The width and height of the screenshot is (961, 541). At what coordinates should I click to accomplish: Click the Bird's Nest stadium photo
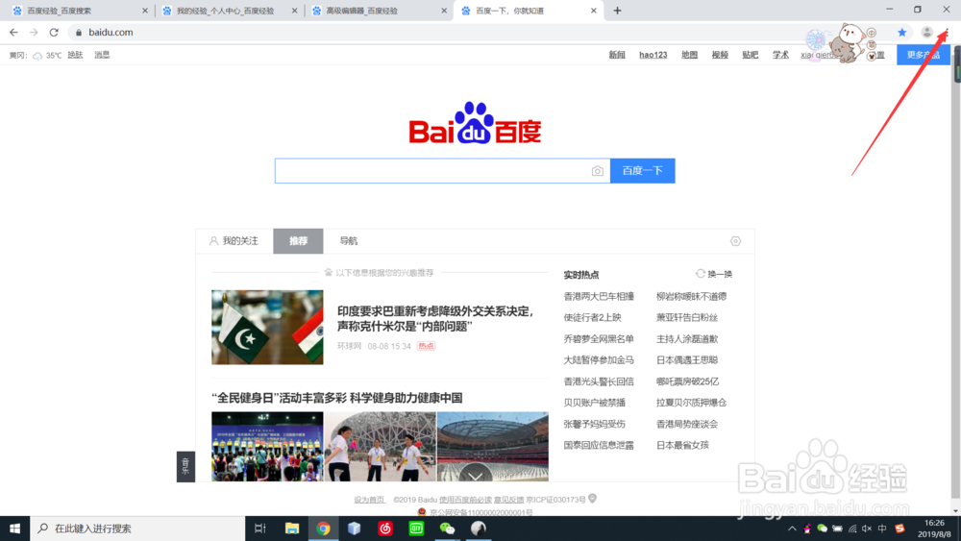[380, 447]
